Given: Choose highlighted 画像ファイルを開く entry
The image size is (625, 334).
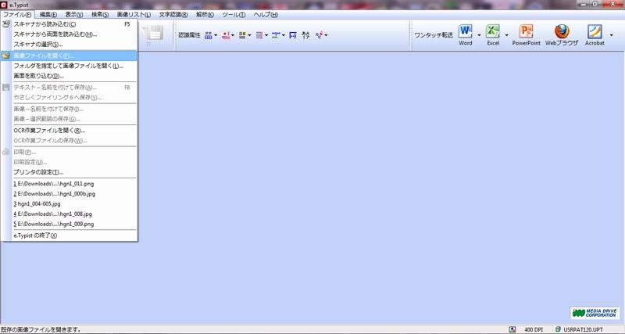Looking at the screenshot, I should click(70, 56).
